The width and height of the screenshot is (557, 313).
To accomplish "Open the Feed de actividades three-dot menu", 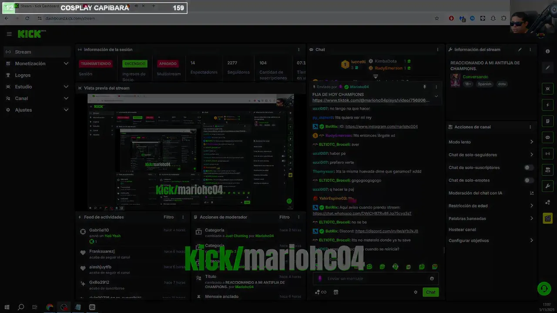I will (183, 217).
